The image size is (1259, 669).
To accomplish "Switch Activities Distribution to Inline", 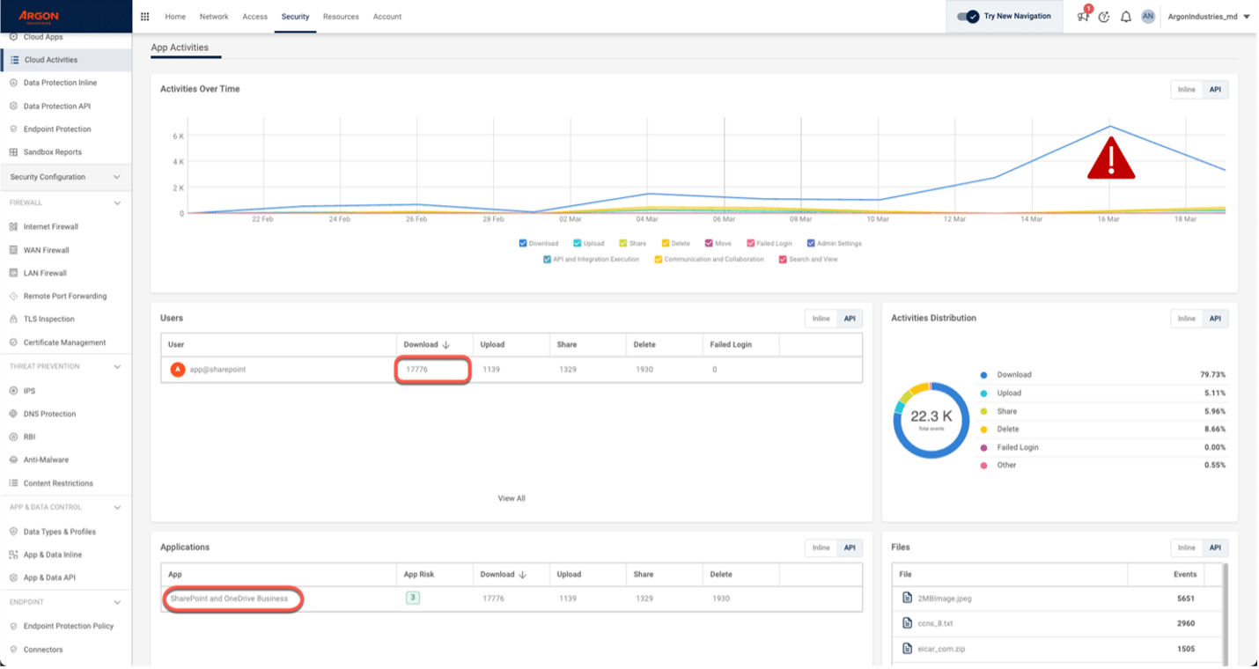I will [1187, 319].
